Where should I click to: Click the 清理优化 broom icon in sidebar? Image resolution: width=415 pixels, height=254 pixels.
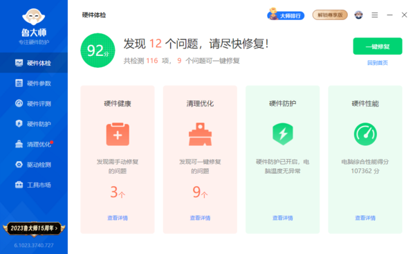[x=19, y=144]
